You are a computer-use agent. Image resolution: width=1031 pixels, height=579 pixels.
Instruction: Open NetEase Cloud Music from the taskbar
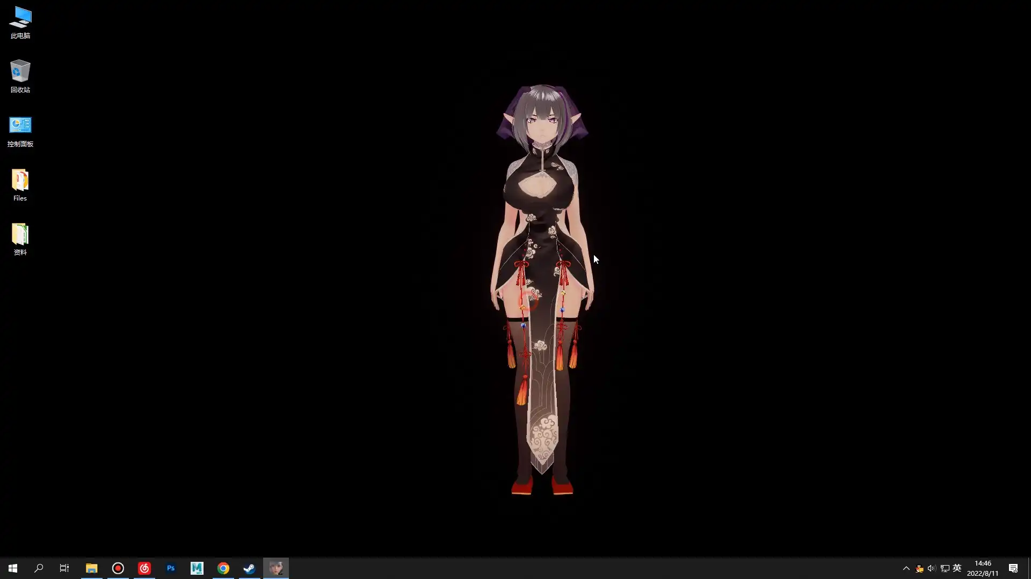pos(144,568)
